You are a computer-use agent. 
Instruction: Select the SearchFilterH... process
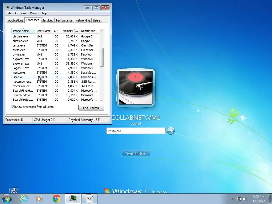point(55,91)
